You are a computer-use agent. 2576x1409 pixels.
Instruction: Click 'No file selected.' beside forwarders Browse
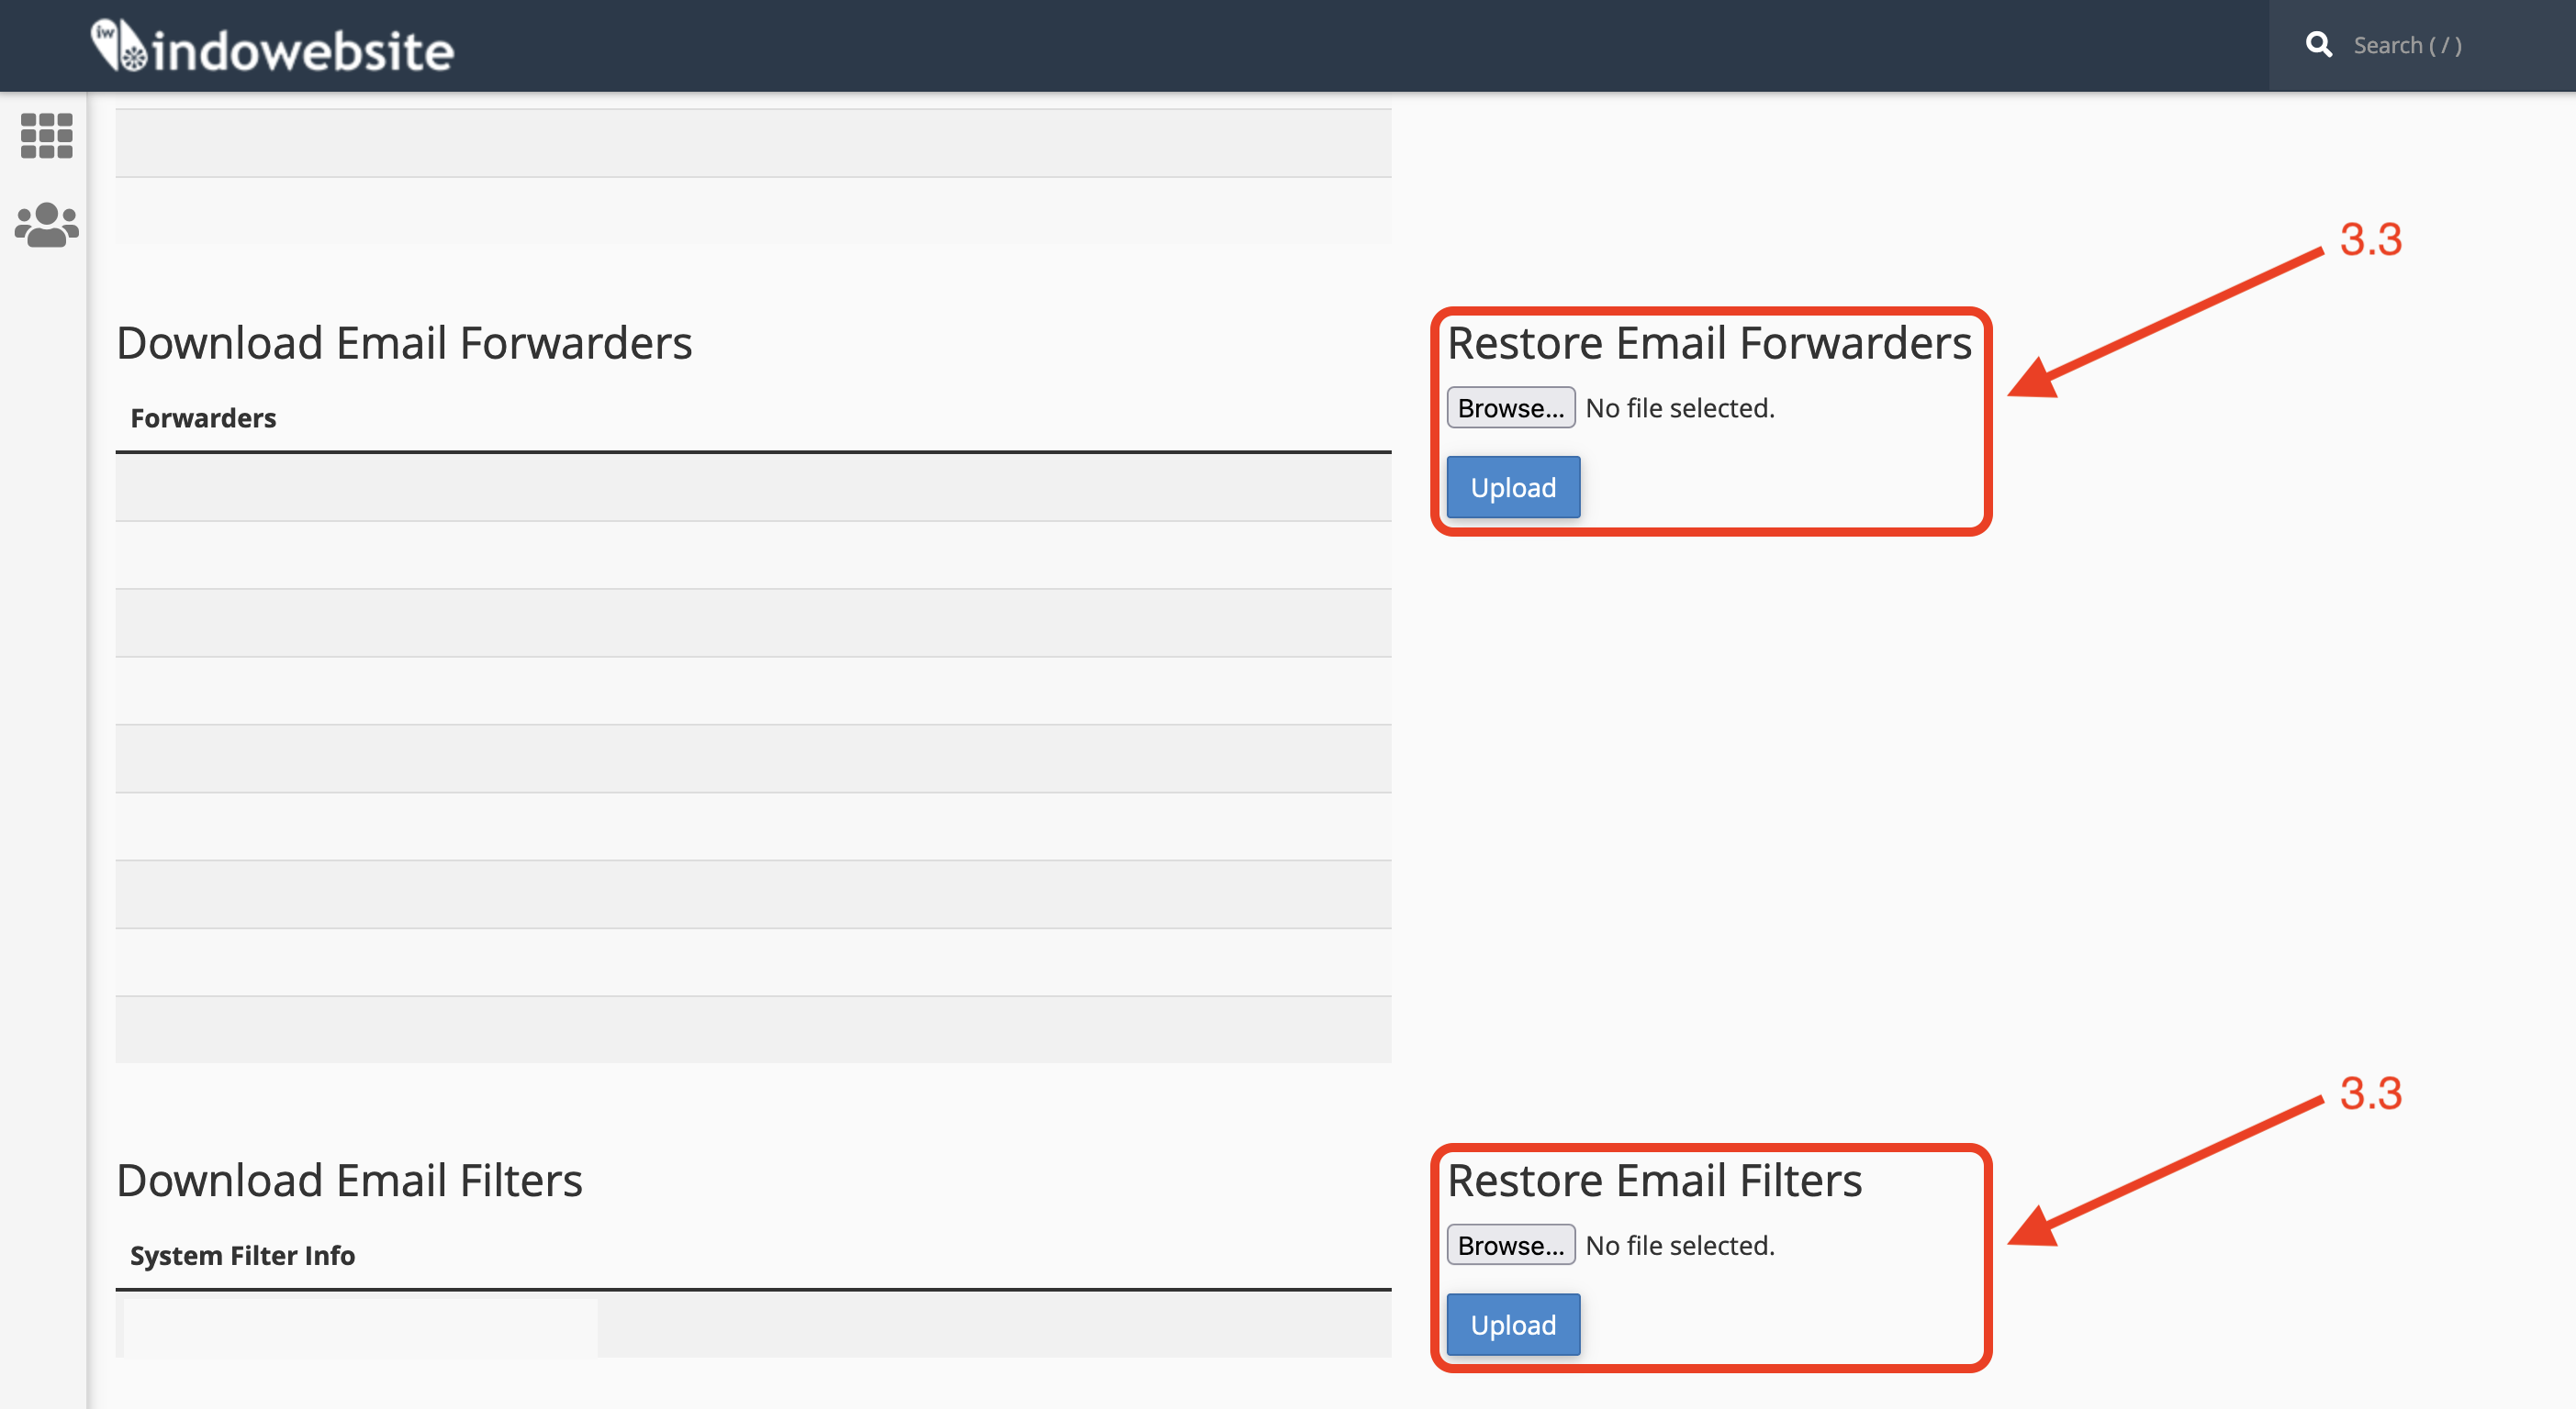click(x=1680, y=407)
